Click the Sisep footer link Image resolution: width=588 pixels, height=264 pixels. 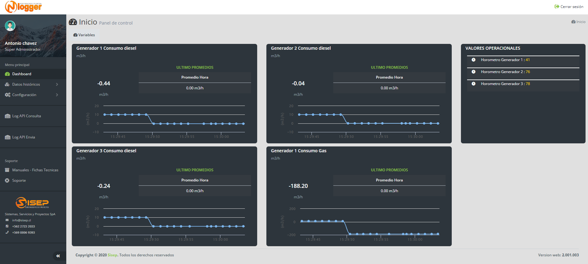[x=112, y=255]
